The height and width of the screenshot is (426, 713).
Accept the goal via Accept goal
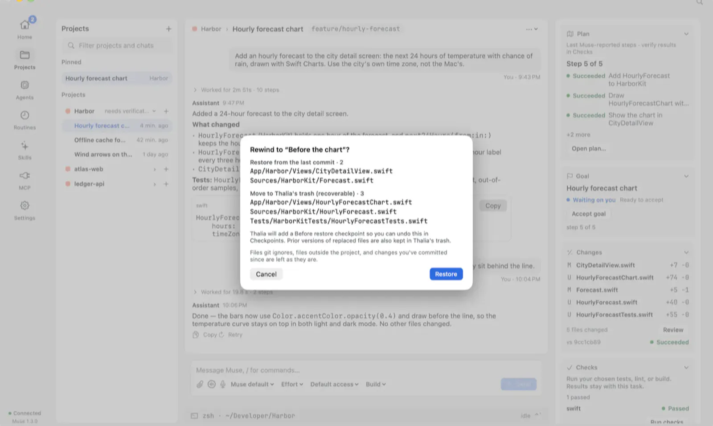coord(589,214)
